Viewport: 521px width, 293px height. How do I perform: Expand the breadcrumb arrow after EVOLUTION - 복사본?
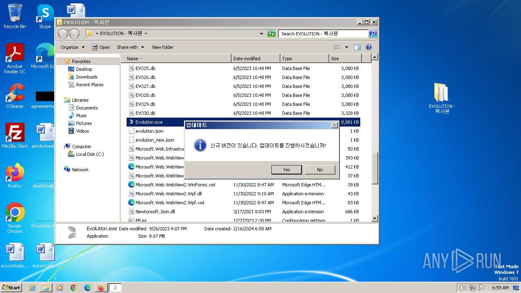coord(146,34)
